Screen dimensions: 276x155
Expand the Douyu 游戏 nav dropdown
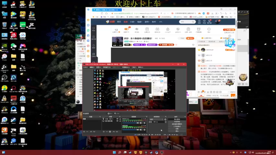tap(147, 22)
